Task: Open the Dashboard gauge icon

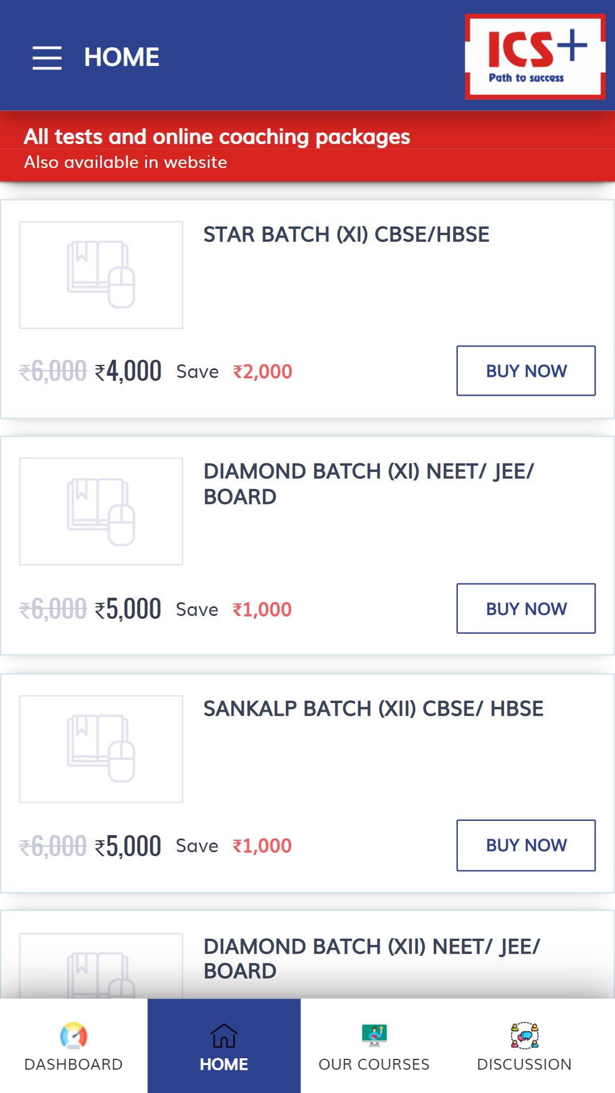Action: (73, 1036)
